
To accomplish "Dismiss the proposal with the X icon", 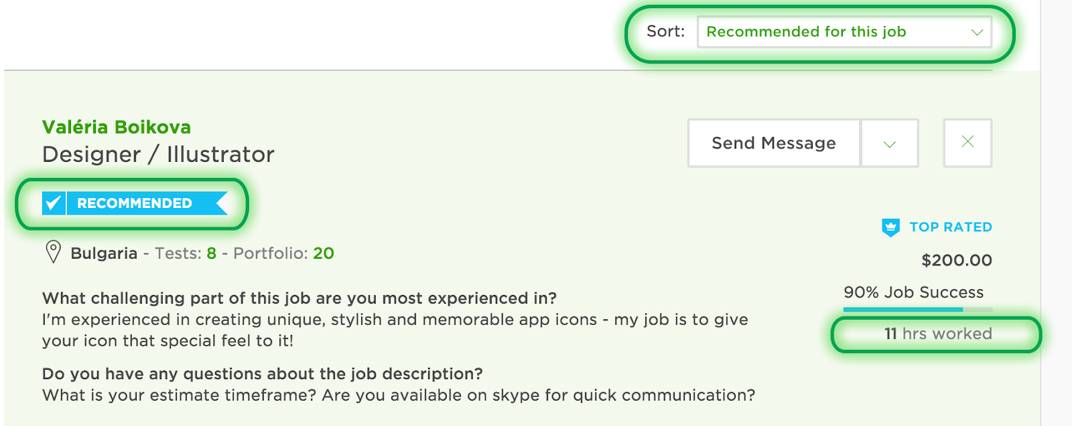I will [967, 142].
